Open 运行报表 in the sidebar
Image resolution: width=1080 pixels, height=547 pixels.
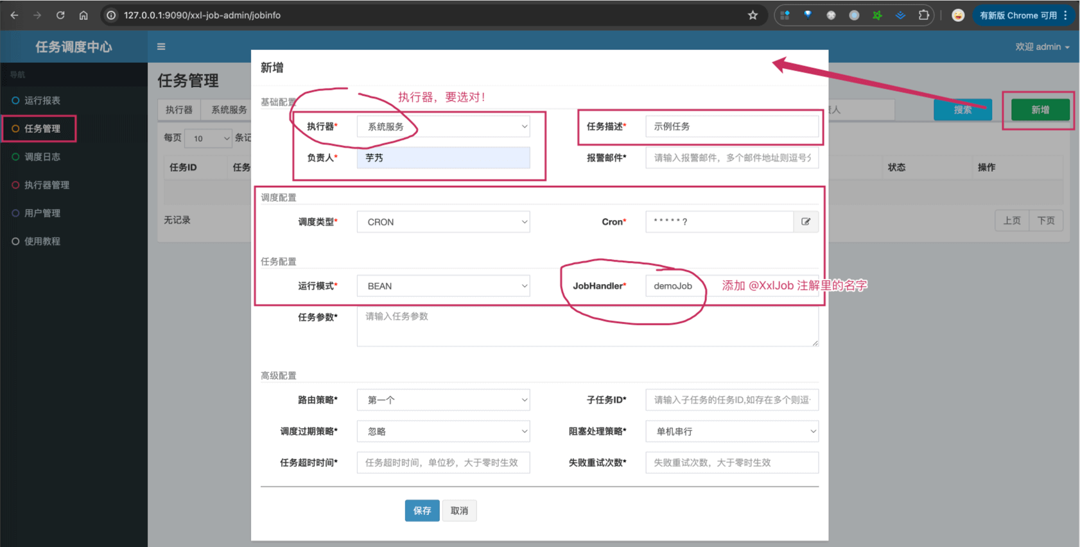[42, 101]
